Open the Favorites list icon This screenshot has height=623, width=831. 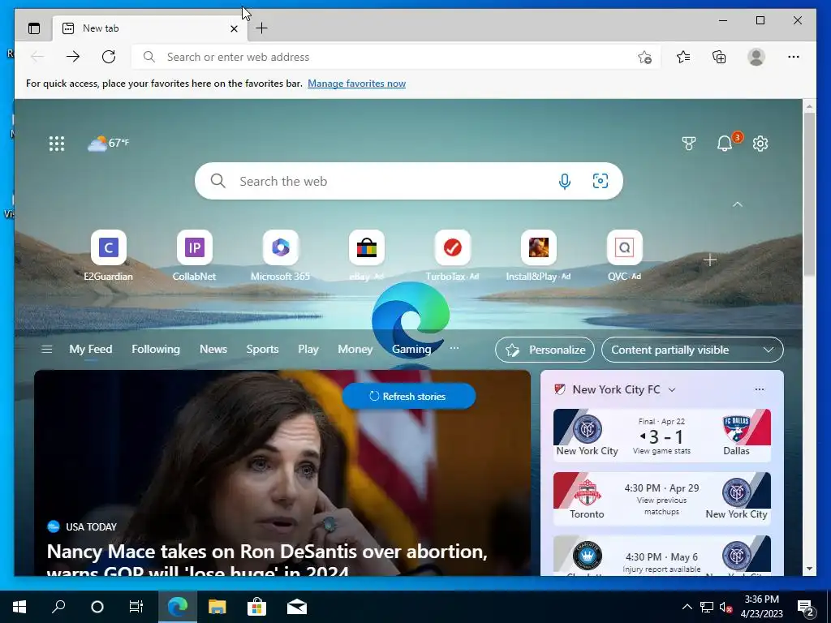click(683, 57)
